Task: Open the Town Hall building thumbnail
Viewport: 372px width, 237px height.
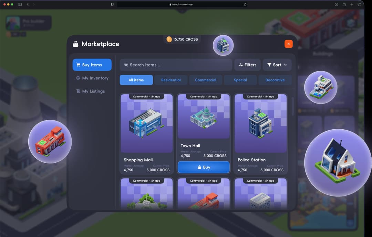Action: (204, 116)
